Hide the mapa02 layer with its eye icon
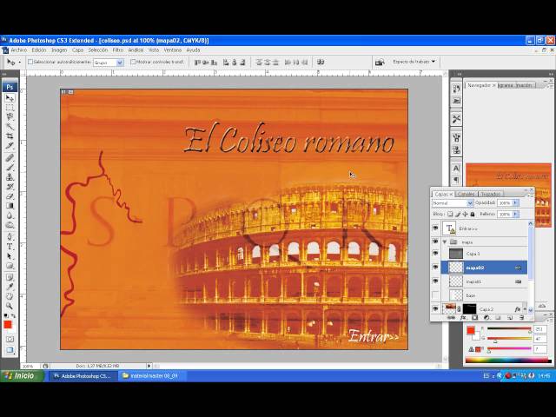 pyautogui.click(x=435, y=268)
